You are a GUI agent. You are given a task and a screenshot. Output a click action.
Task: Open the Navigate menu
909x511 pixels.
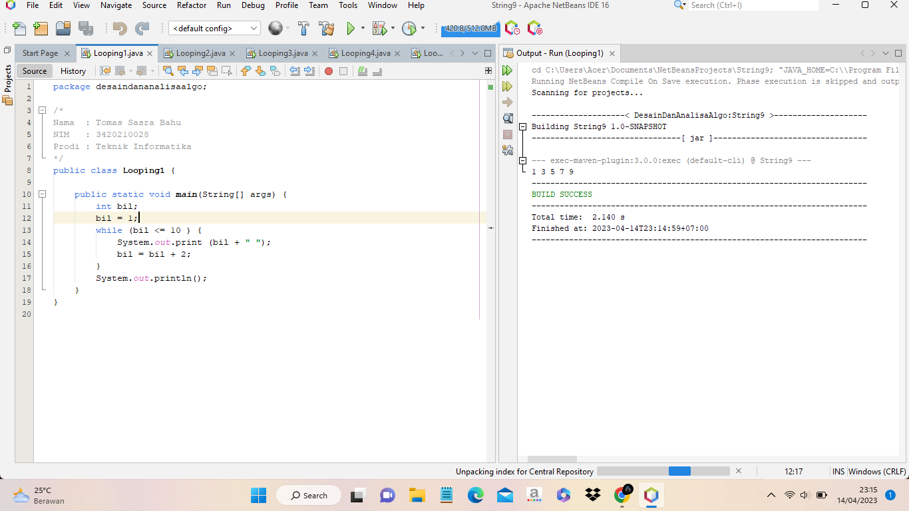coord(116,5)
